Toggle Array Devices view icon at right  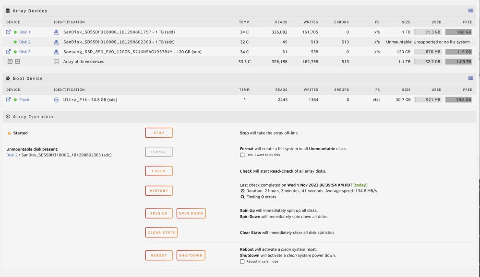coord(470,11)
